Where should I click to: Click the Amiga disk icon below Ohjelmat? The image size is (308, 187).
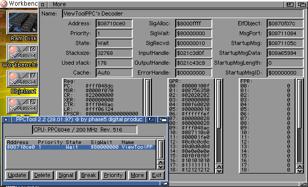point(22,105)
